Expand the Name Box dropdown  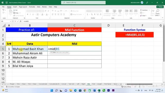(11, 21)
